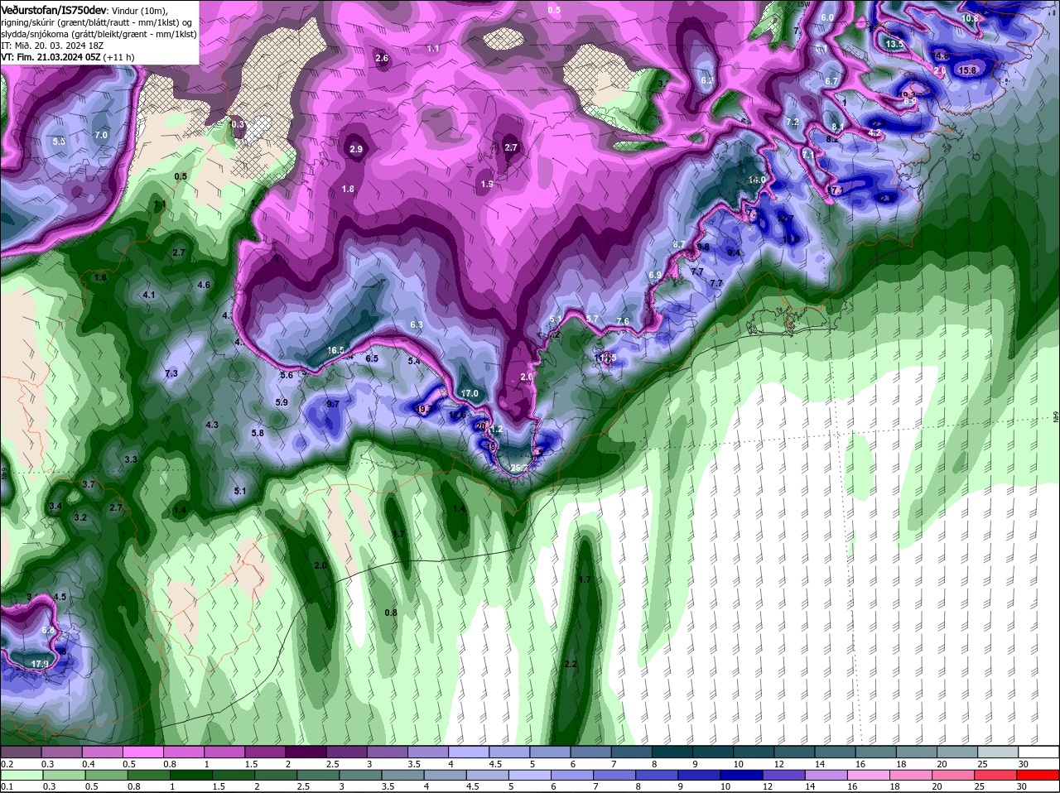The width and height of the screenshot is (1060, 793).
Task: Click the 6.7 value label
Action: pyautogui.click(x=832, y=81)
